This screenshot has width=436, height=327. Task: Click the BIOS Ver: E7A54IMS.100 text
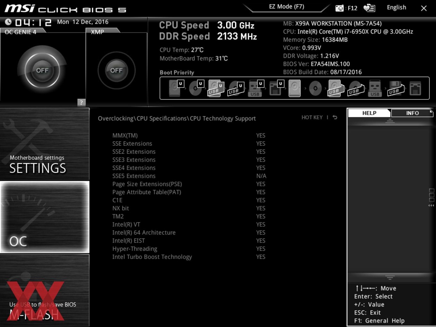(x=316, y=64)
